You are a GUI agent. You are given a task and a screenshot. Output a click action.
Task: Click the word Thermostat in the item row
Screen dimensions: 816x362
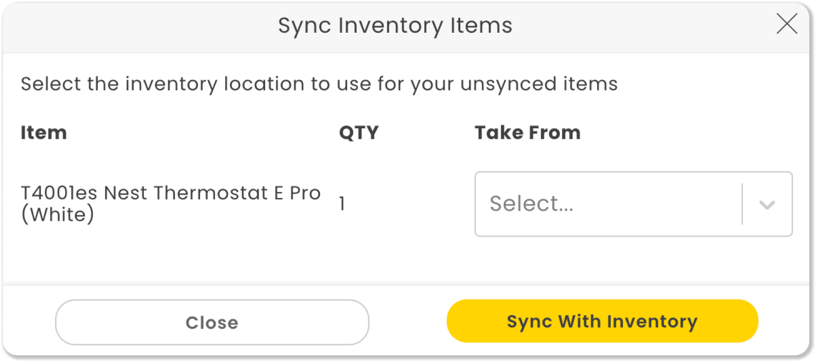click(x=211, y=193)
